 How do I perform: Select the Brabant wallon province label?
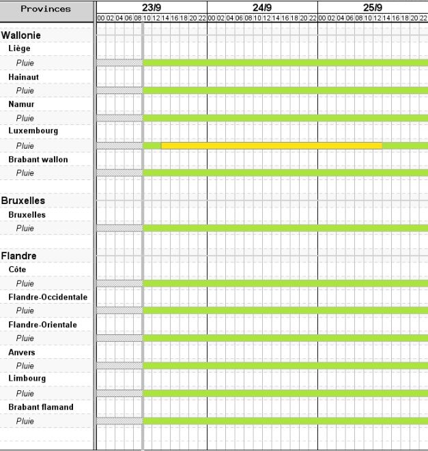tap(38, 160)
